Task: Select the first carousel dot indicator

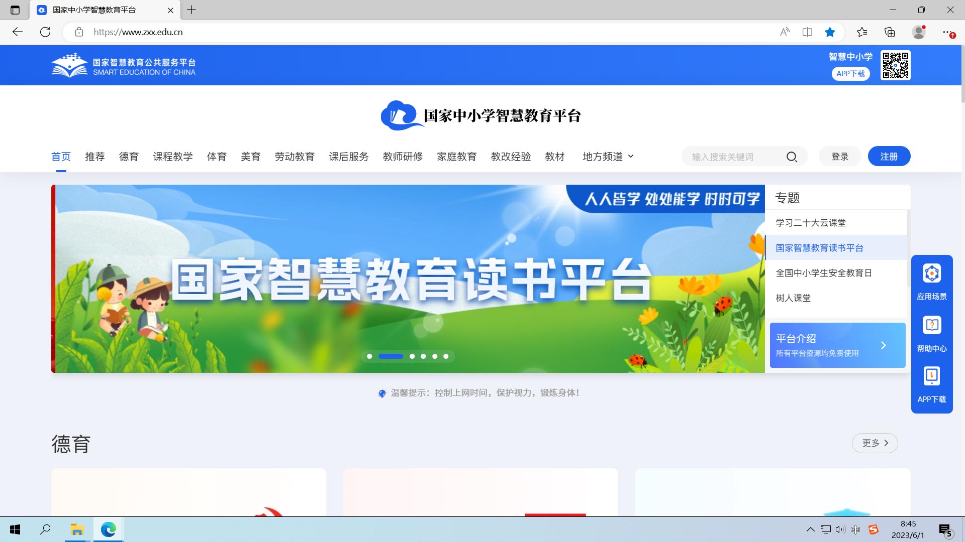Action: [369, 356]
